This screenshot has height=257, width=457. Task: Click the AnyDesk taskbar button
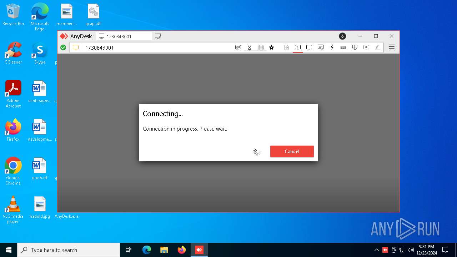[x=199, y=250]
